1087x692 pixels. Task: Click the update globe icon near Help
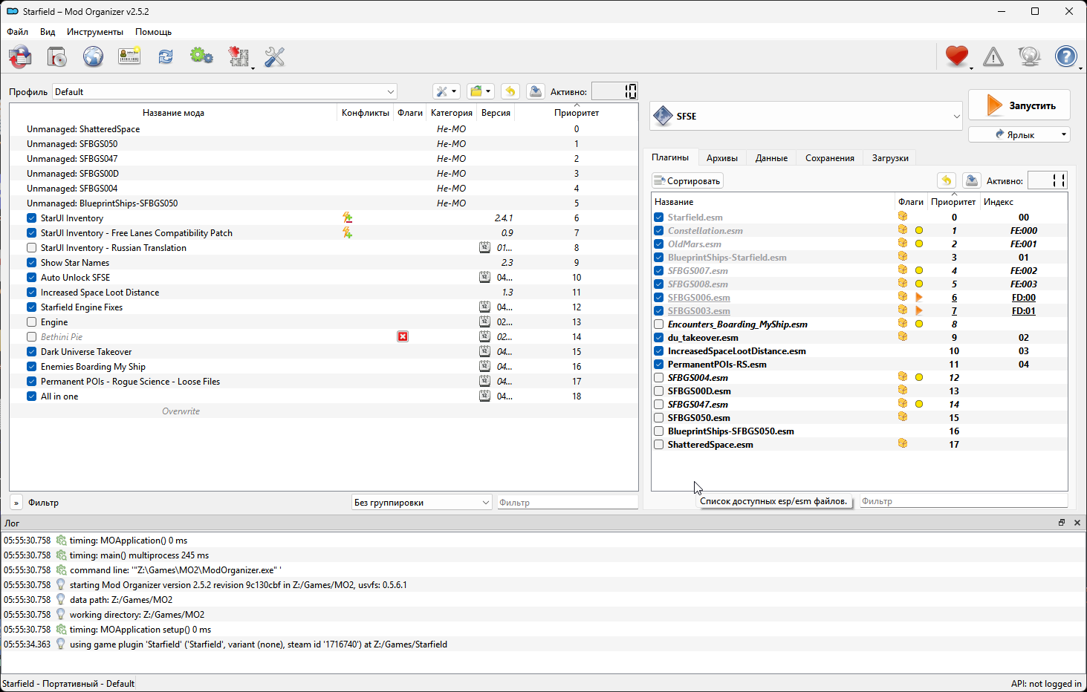point(1030,56)
